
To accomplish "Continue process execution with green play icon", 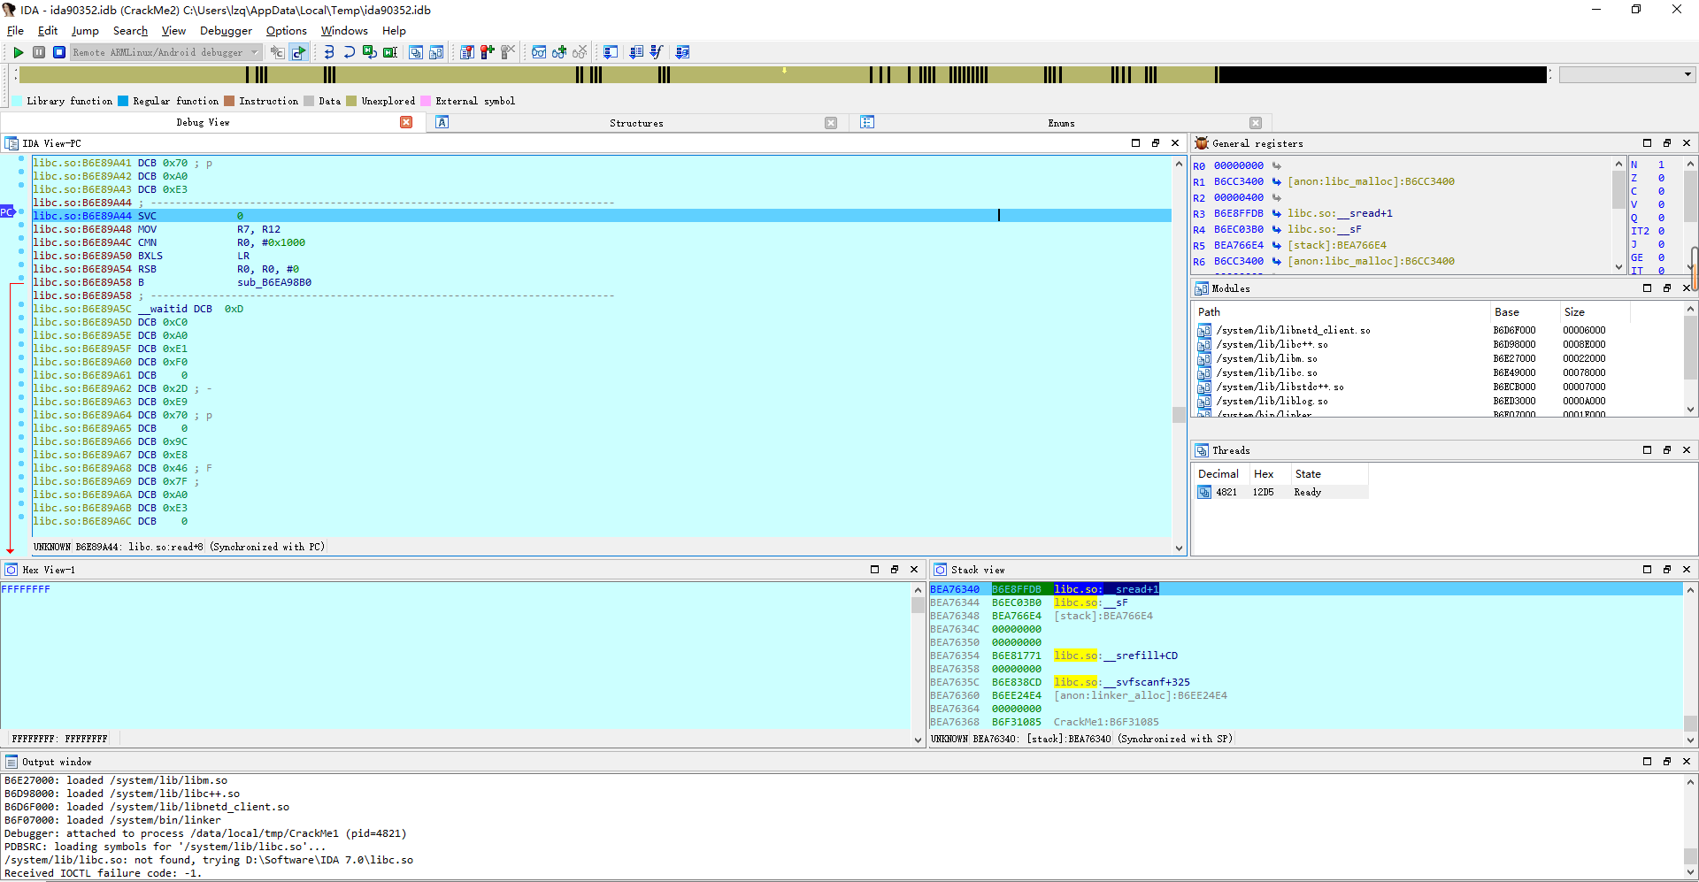I will coord(18,52).
